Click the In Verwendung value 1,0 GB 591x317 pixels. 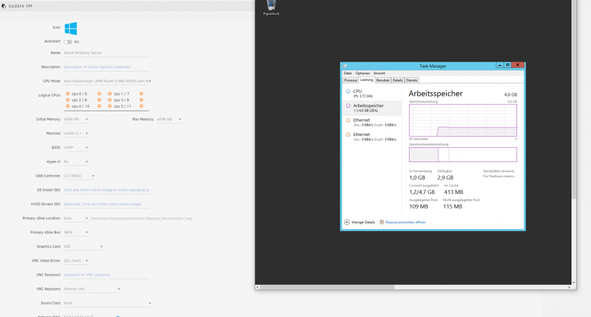(x=417, y=178)
